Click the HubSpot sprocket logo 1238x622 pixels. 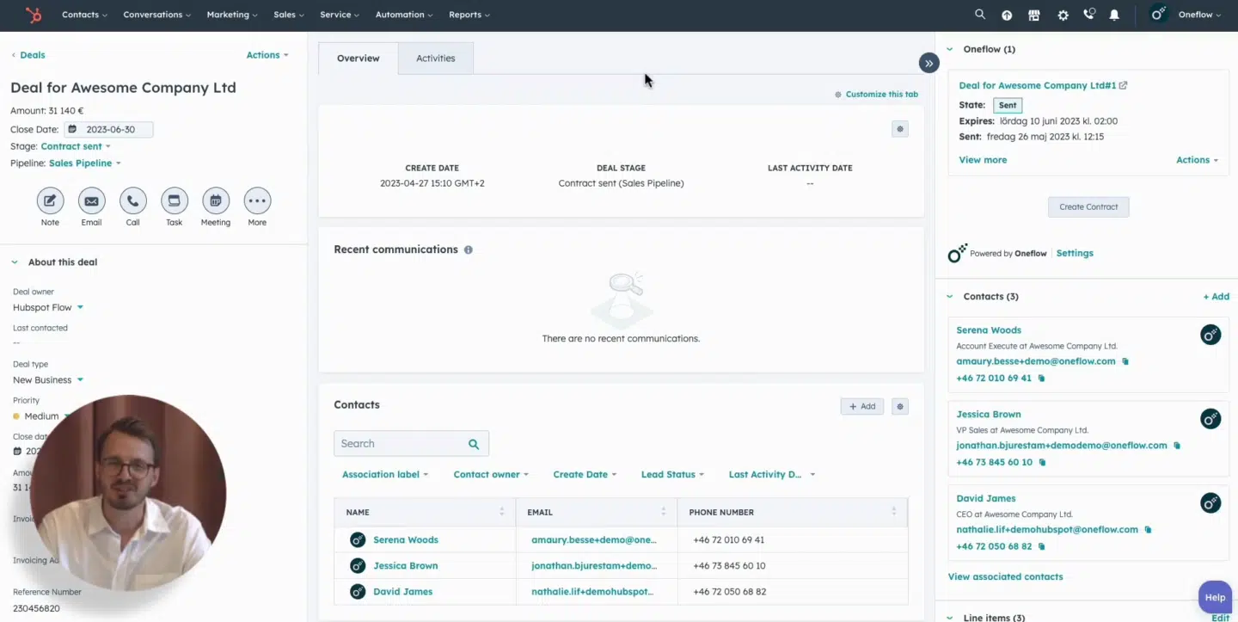point(34,15)
